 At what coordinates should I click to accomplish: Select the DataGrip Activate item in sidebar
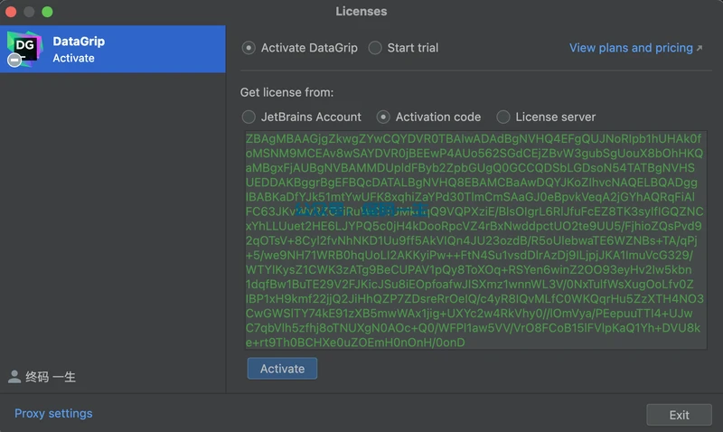[112, 49]
